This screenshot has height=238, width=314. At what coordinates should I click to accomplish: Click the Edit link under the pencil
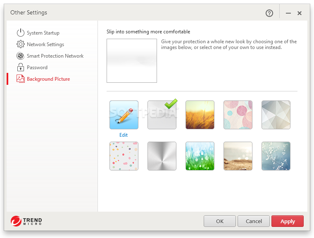(124, 135)
